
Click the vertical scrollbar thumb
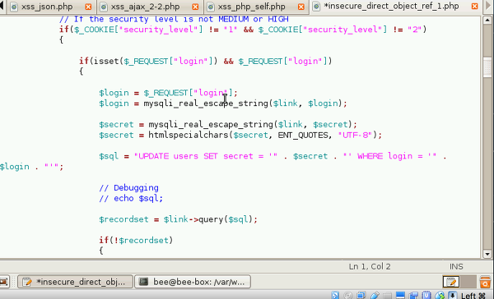487,67
